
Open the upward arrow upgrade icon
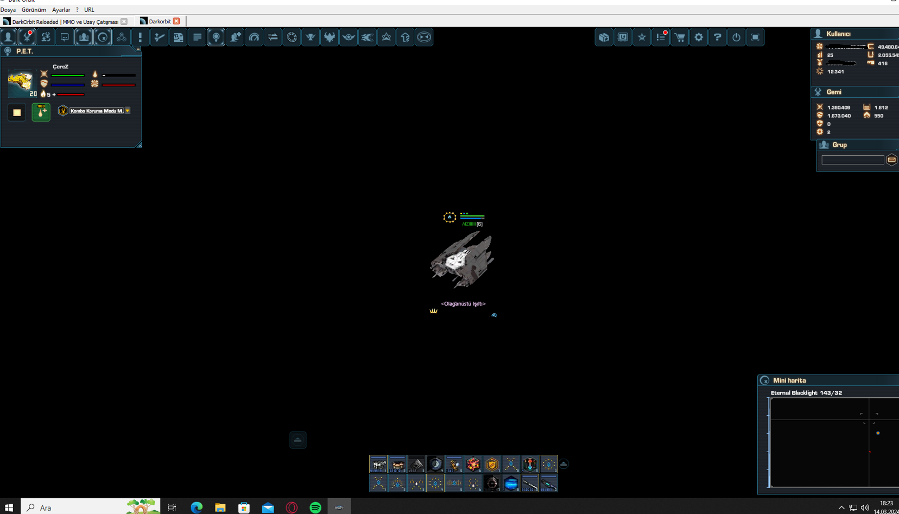(406, 37)
